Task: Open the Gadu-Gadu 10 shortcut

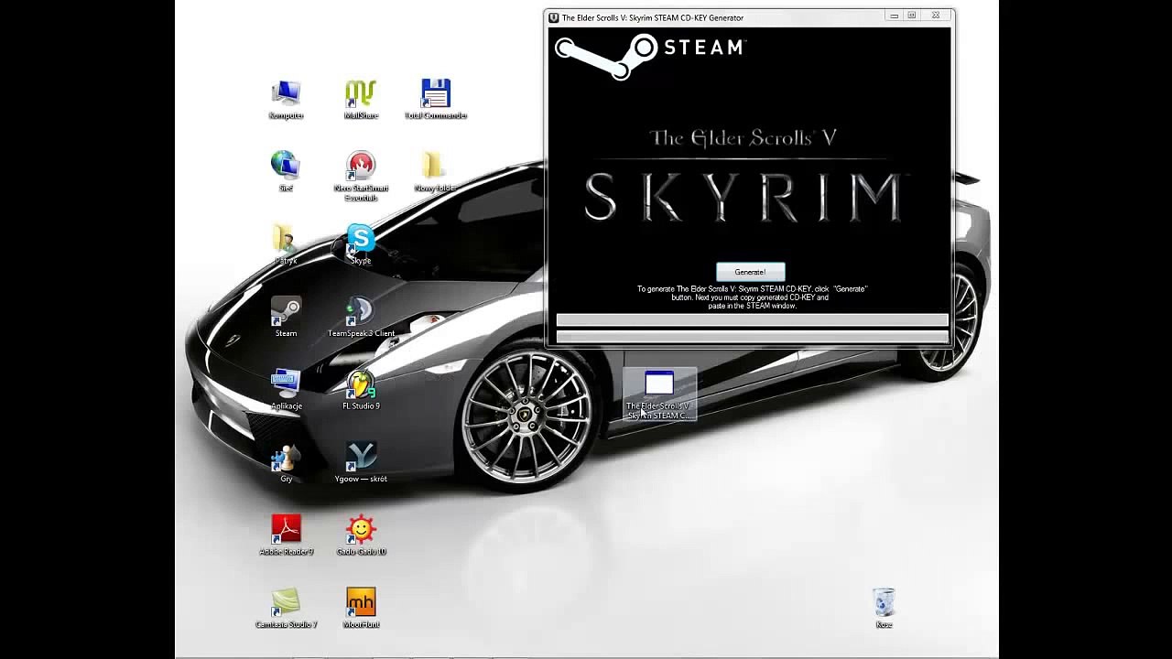Action: (361, 535)
